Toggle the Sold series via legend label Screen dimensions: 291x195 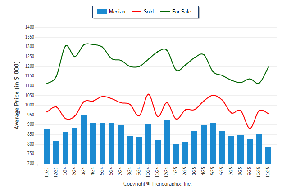tap(149, 12)
